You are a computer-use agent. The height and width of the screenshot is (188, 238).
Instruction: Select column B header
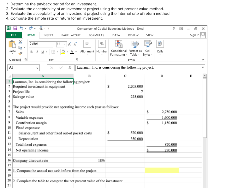pyautogui.click(x=89, y=76)
